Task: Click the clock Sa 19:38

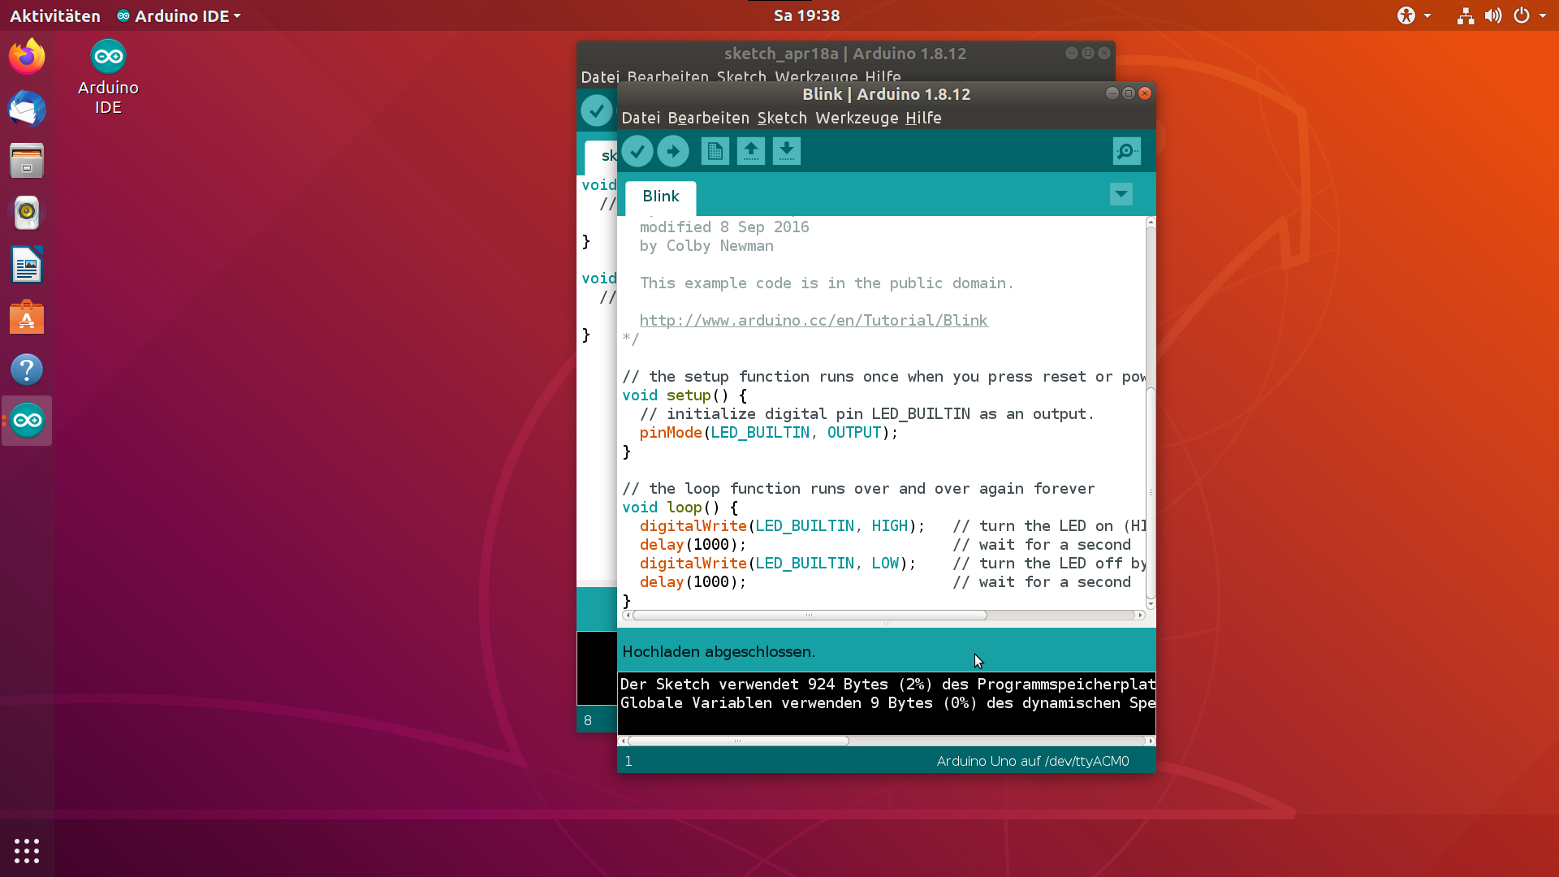Action: [x=806, y=15]
